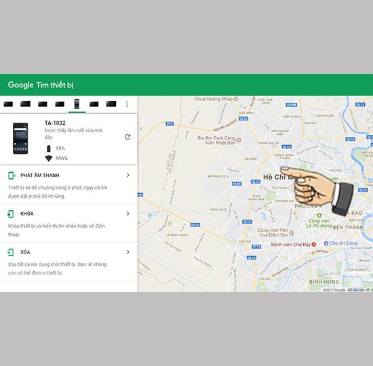The image size is (373, 366).
Task: Click the XÓA action label
Action: click(25, 252)
